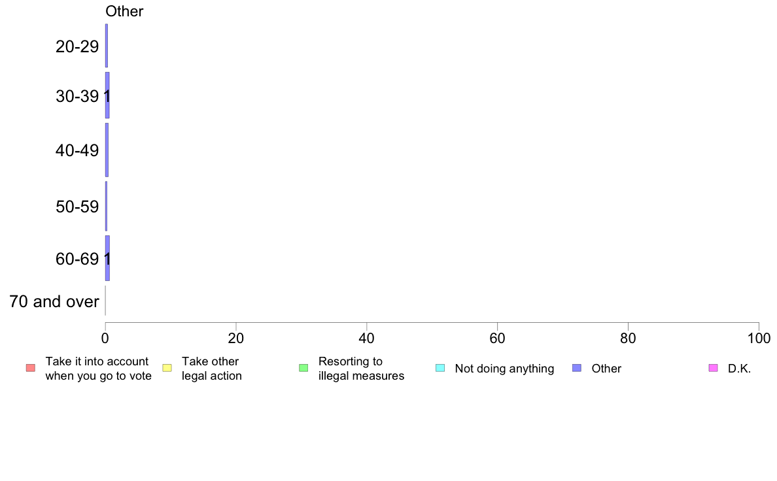Image resolution: width=777 pixels, height=481 pixels.
Task: Select the 'Not doing anything' legend label
Action: pyautogui.click(x=504, y=369)
